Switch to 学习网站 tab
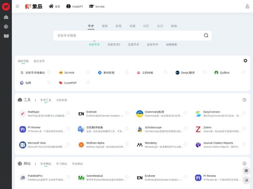 pyautogui.click(x=62, y=164)
